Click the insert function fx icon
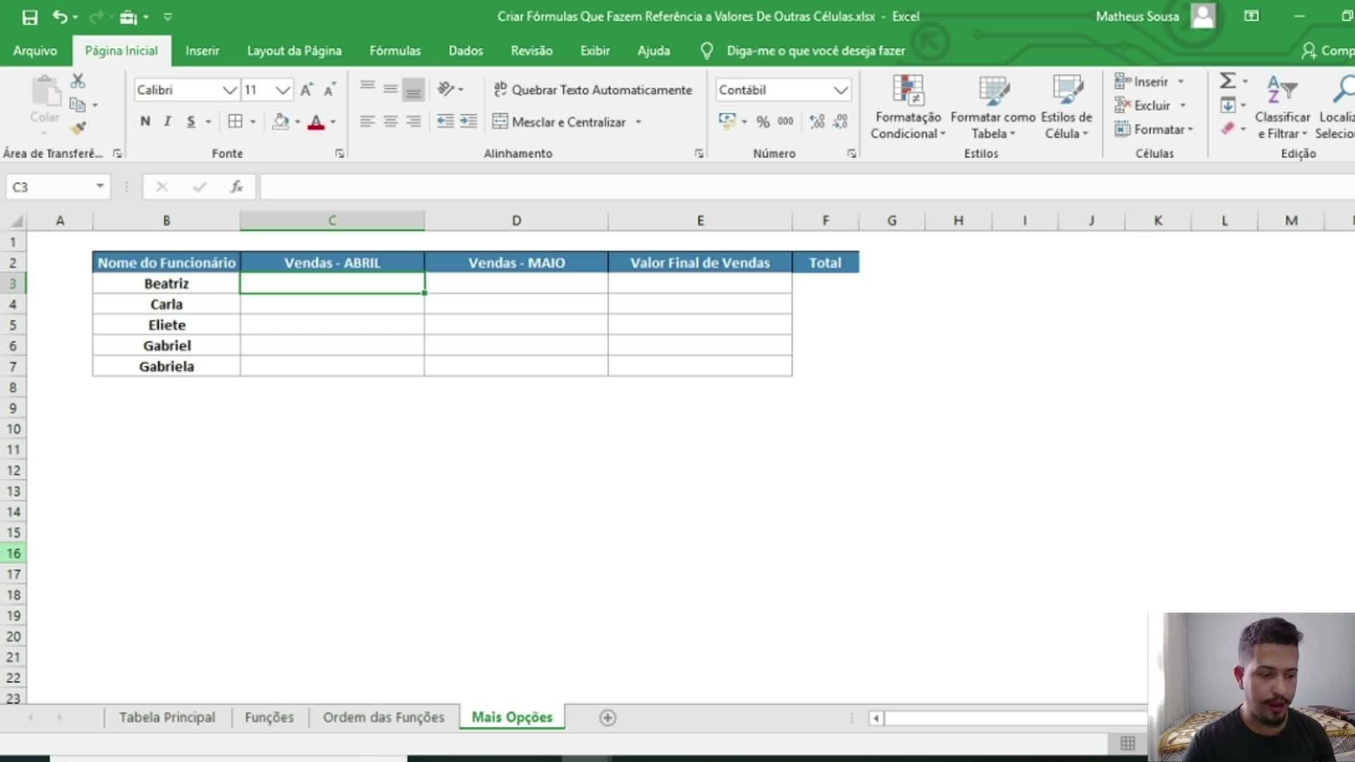 coord(236,187)
